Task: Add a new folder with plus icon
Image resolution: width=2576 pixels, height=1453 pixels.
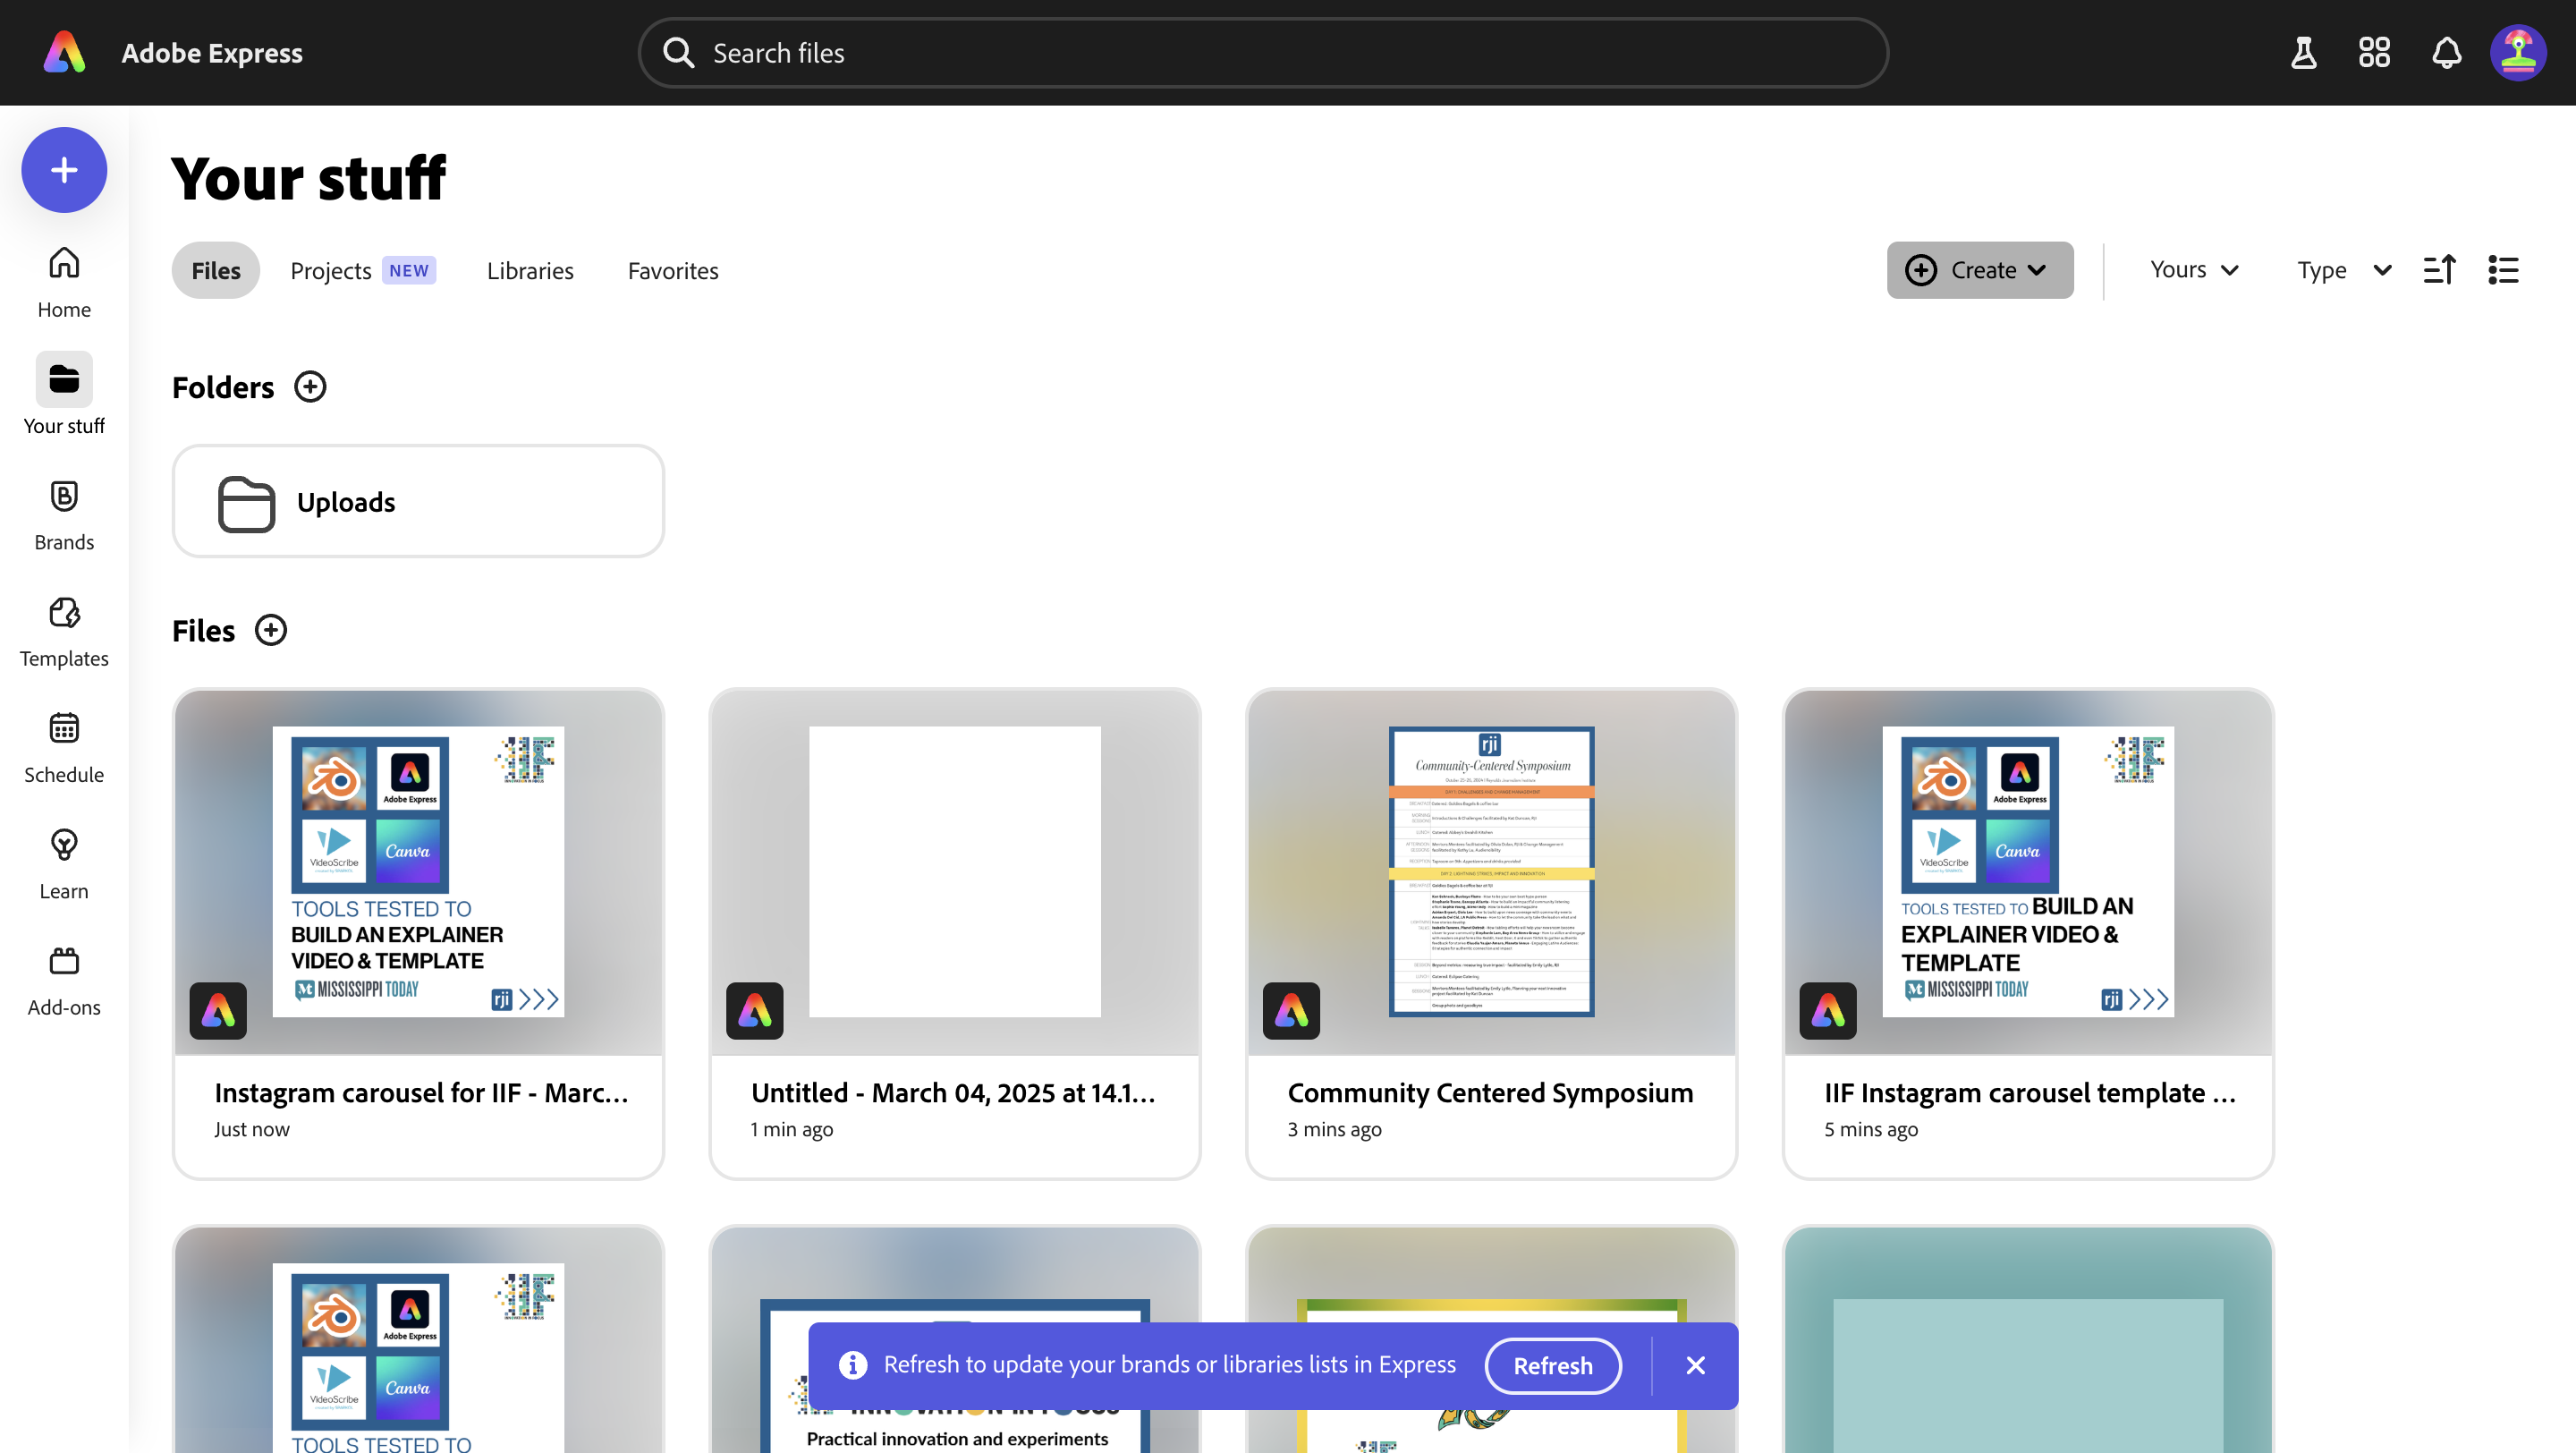Action: coord(310,387)
